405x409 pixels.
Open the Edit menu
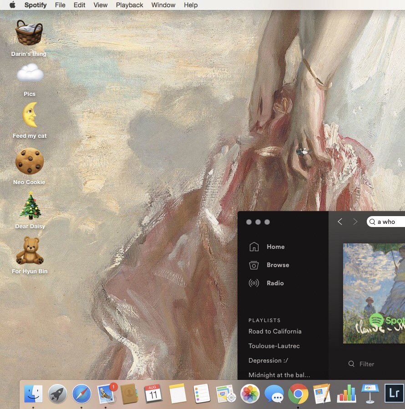pyautogui.click(x=79, y=5)
